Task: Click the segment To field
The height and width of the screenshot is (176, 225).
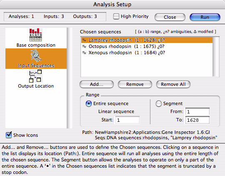Action: point(197,120)
